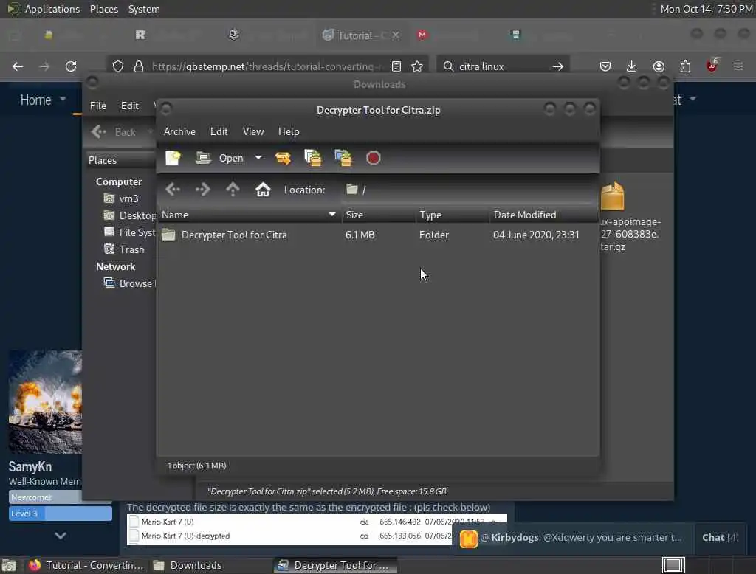The width and height of the screenshot is (756, 574).
Task: Click the site lock icon in address bar
Action: (x=139, y=66)
